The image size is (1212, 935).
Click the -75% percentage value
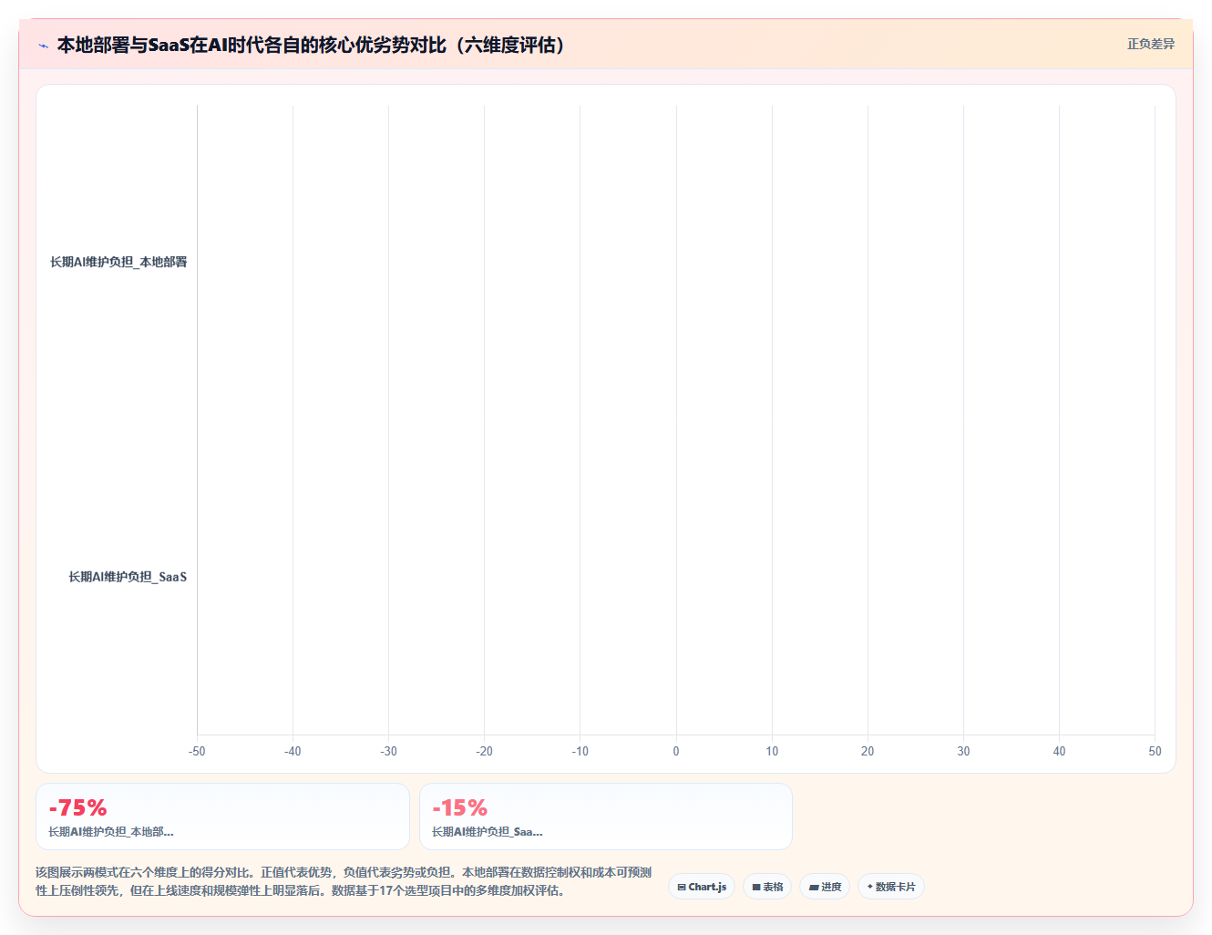77,807
